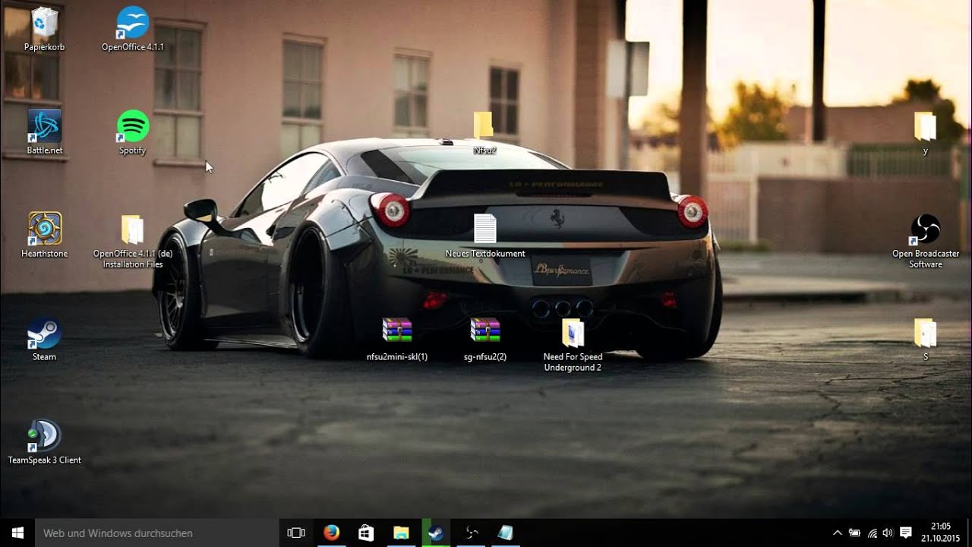Screen dimensions: 972x547
Task: Open the Windows Start menu
Action: (x=17, y=533)
